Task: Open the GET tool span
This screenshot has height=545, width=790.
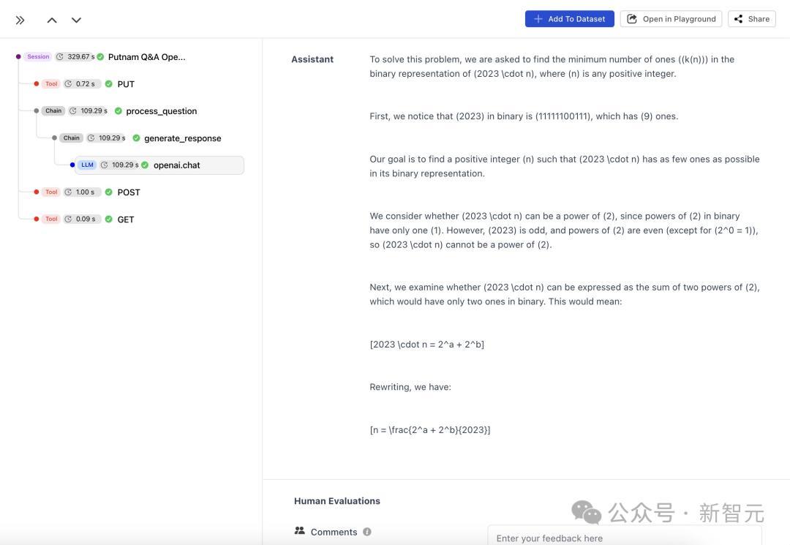Action: pos(126,219)
